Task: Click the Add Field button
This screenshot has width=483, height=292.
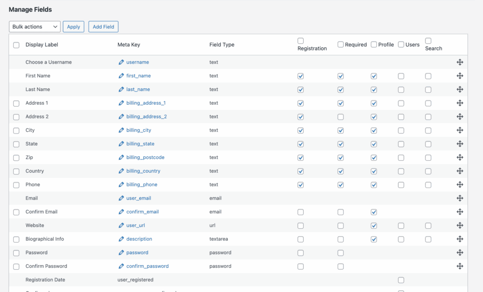Action: click(x=103, y=26)
